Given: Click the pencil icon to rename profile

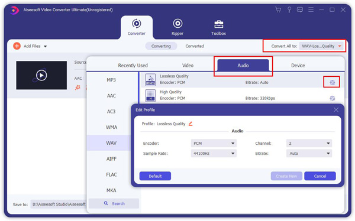Looking at the screenshot, I should [191, 123].
